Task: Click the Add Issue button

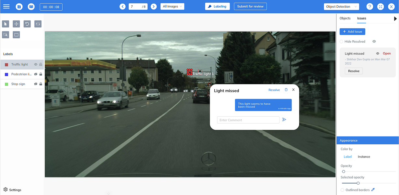Action: click(x=353, y=32)
